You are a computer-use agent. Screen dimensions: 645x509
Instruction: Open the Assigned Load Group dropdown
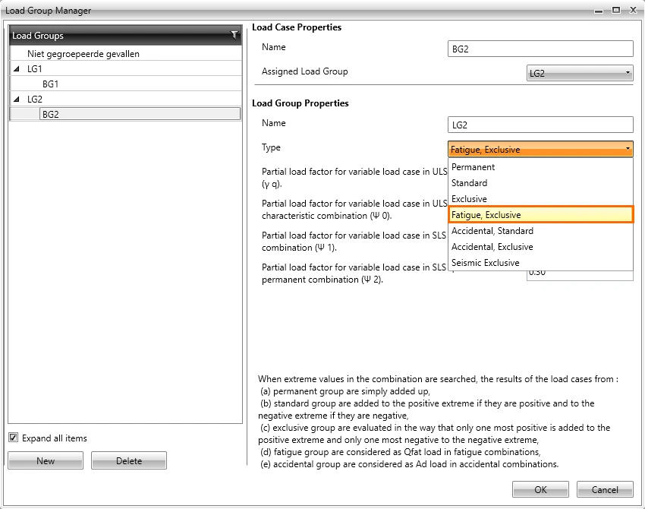(x=580, y=73)
